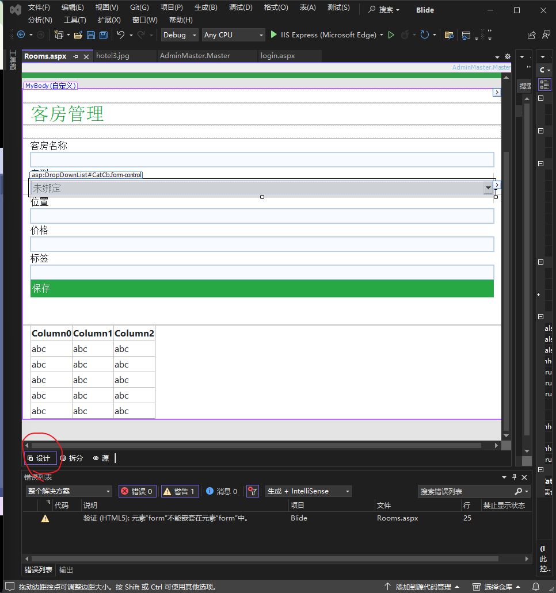556x593 pixels.
Task: Click the Column1 header in the grid
Action: [x=93, y=333]
